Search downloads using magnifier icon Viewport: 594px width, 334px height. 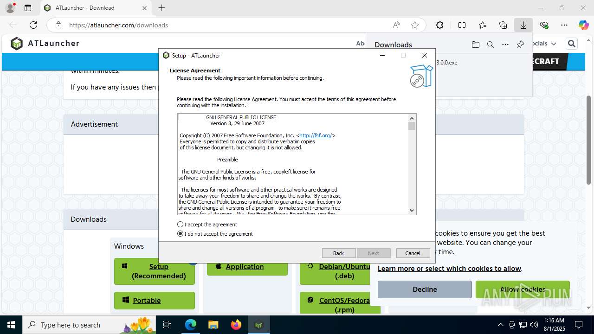click(x=491, y=45)
